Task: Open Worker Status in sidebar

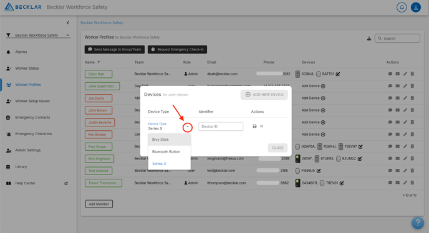Action: 27,68
